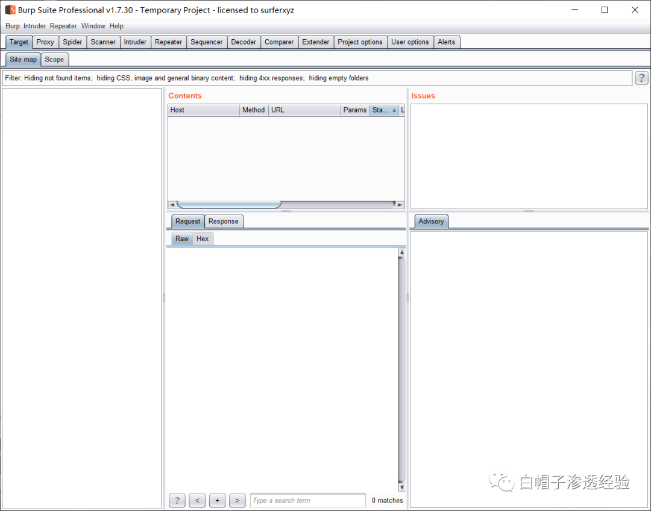Switch to the Response tab
Image resolution: width=651 pixels, height=511 pixels.
click(224, 221)
